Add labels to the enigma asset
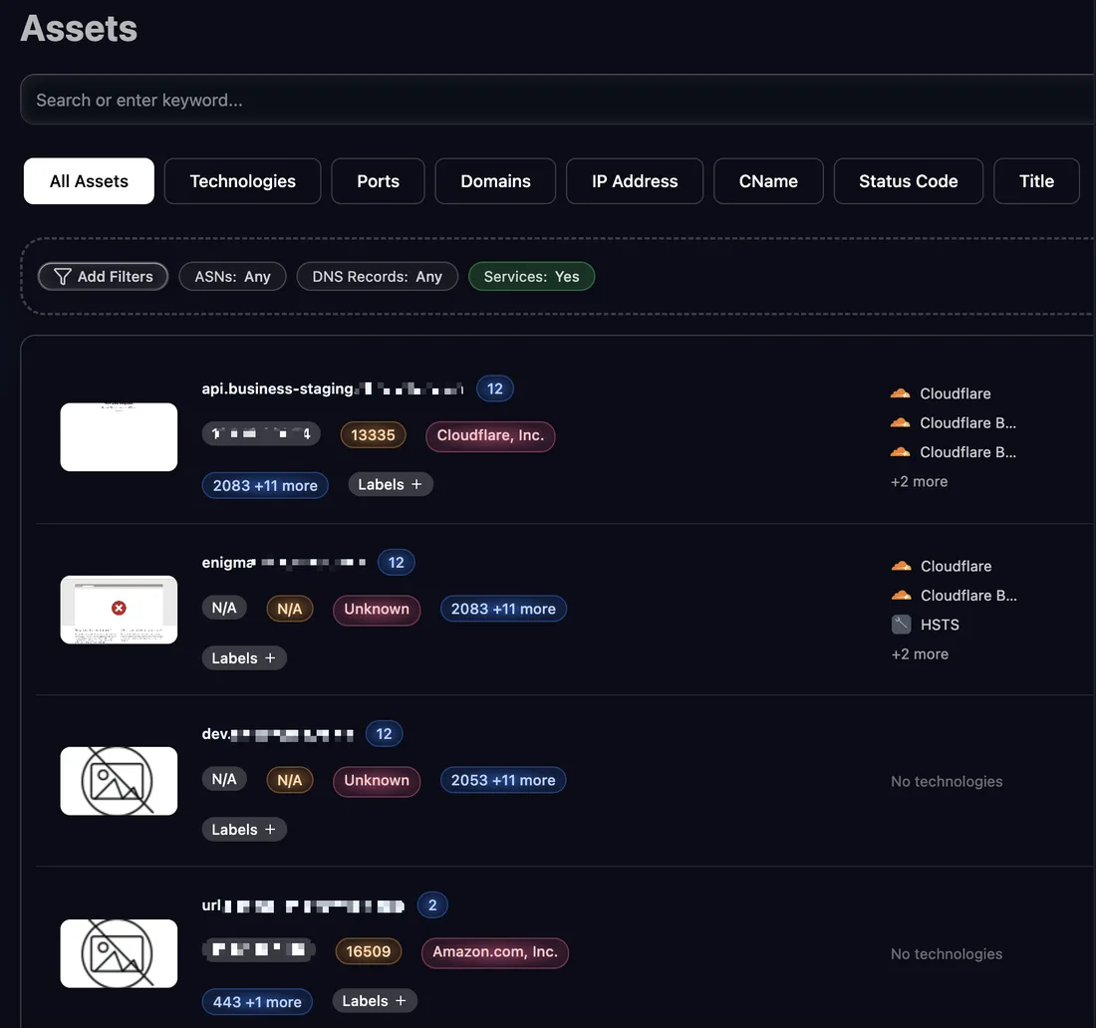1096x1028 pixels. (244, 657)
